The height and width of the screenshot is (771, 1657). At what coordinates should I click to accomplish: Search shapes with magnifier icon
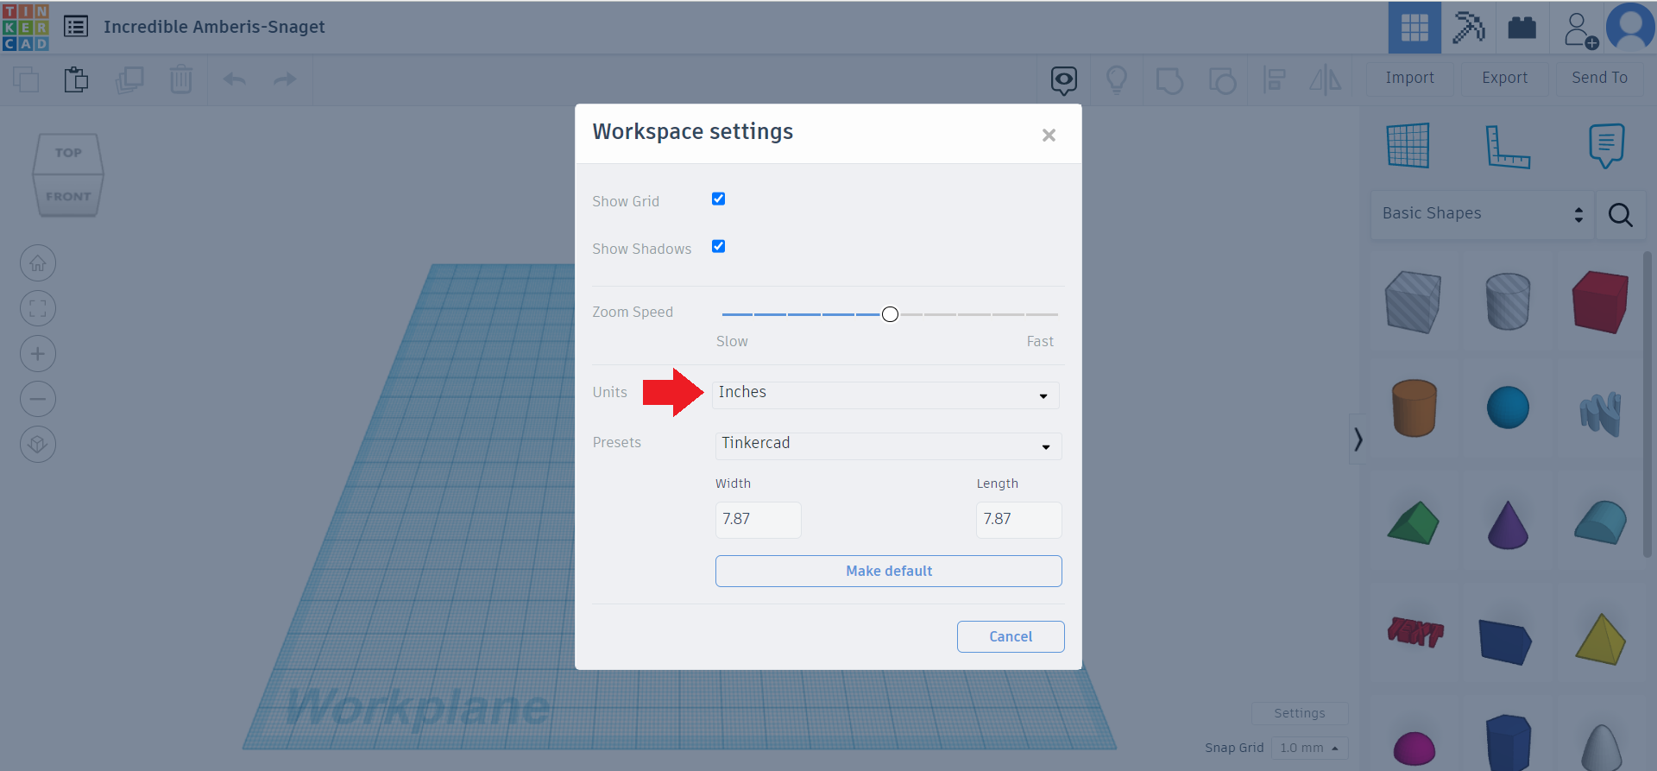(x=1621, y=215)
